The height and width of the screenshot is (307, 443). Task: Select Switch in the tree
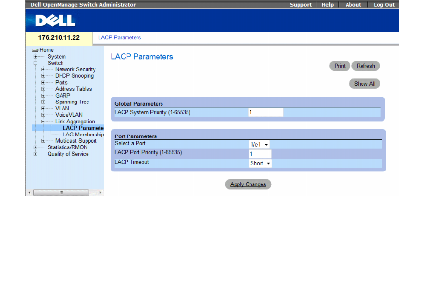(55, 63)
